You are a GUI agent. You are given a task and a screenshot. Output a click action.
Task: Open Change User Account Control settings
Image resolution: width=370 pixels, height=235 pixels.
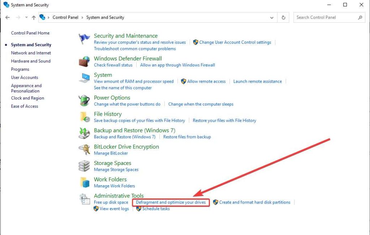235,43
